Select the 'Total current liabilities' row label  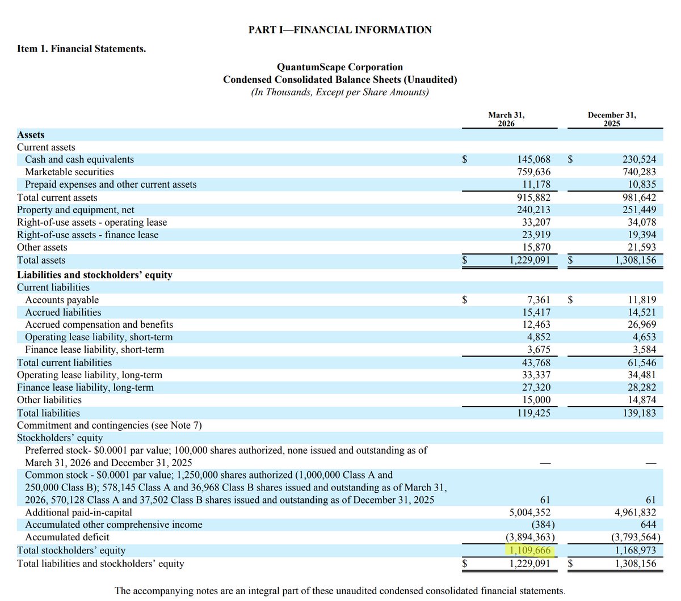[x=65, y=363]
